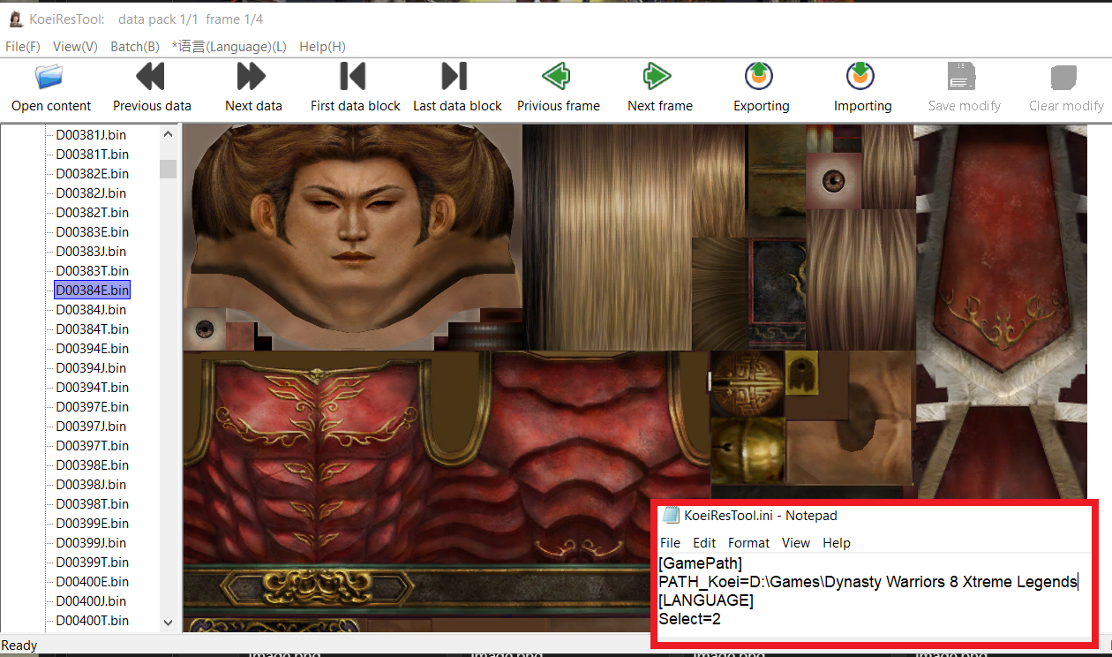This screenshot has width=1112, height=657.
Task: Open Notepad's Format menu
Action: tap(749, 542)
